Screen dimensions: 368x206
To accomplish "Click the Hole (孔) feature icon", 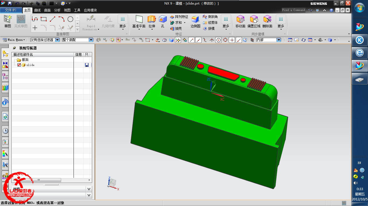I will [x=162, y=19].
